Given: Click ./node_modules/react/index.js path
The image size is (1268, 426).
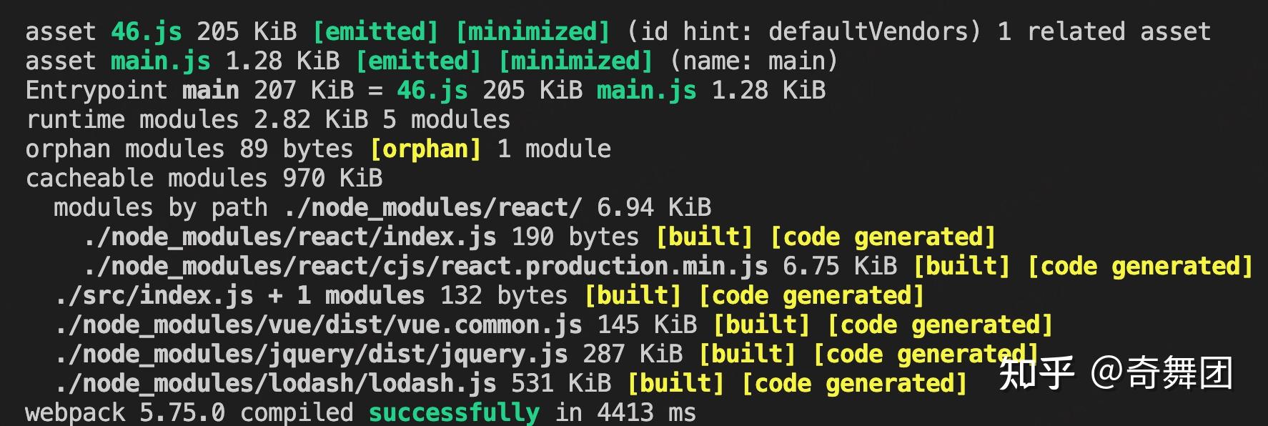Looking at the screenshot, I should click(x=289, y=237).
